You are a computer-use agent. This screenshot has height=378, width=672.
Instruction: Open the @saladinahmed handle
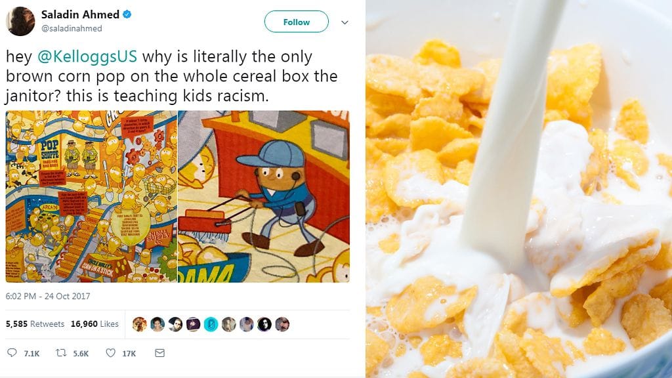[72, 28]
